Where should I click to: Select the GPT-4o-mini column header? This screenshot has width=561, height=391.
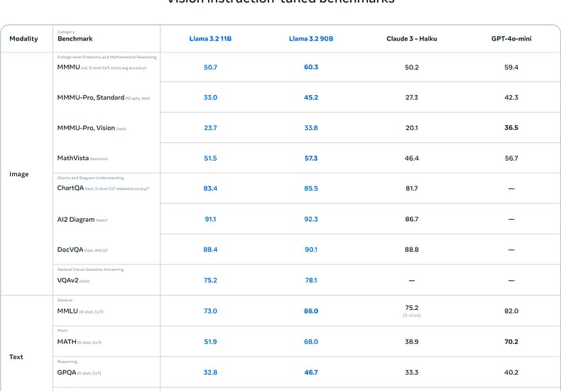(x=511, y=38)
